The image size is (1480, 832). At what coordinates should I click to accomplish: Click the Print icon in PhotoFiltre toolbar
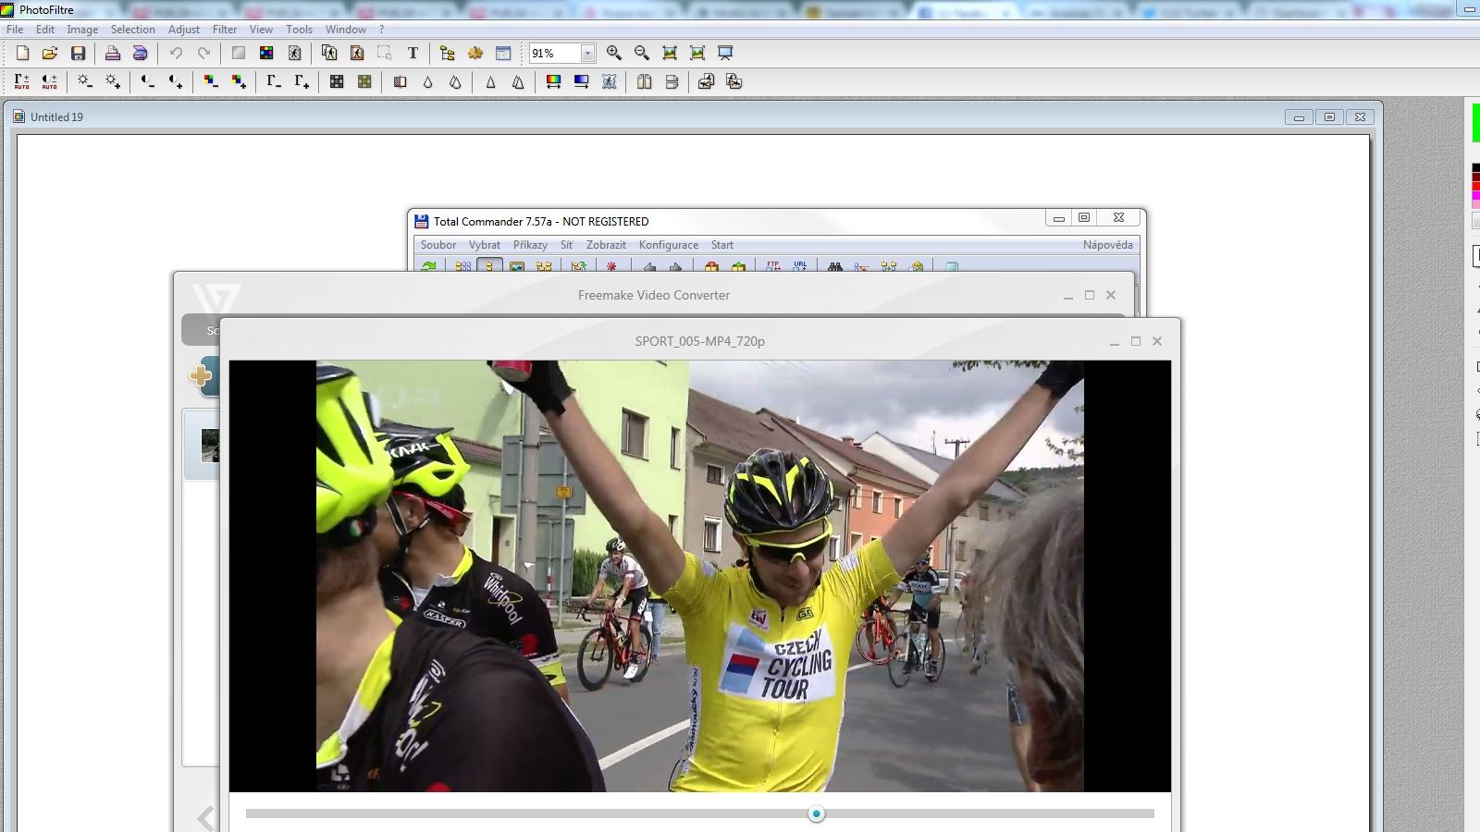pyautogui.click(x=112, y=54)
